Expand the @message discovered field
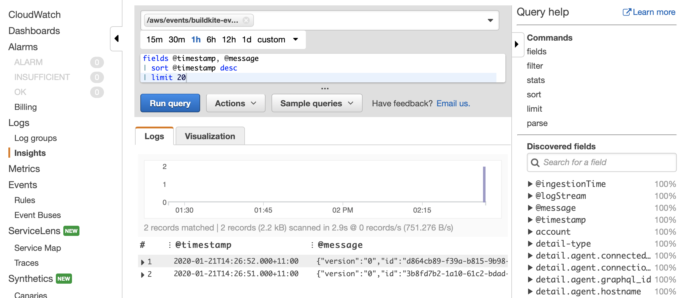This screenshot has width=681, height=298. tap(530, 208)
